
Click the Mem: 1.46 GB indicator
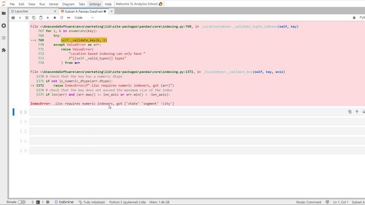pos(160,202)
